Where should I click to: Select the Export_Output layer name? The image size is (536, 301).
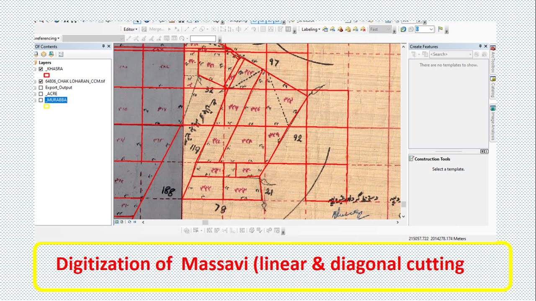(59, 88)
